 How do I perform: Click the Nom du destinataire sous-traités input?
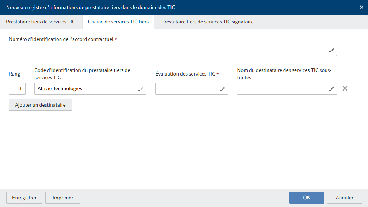287,89
